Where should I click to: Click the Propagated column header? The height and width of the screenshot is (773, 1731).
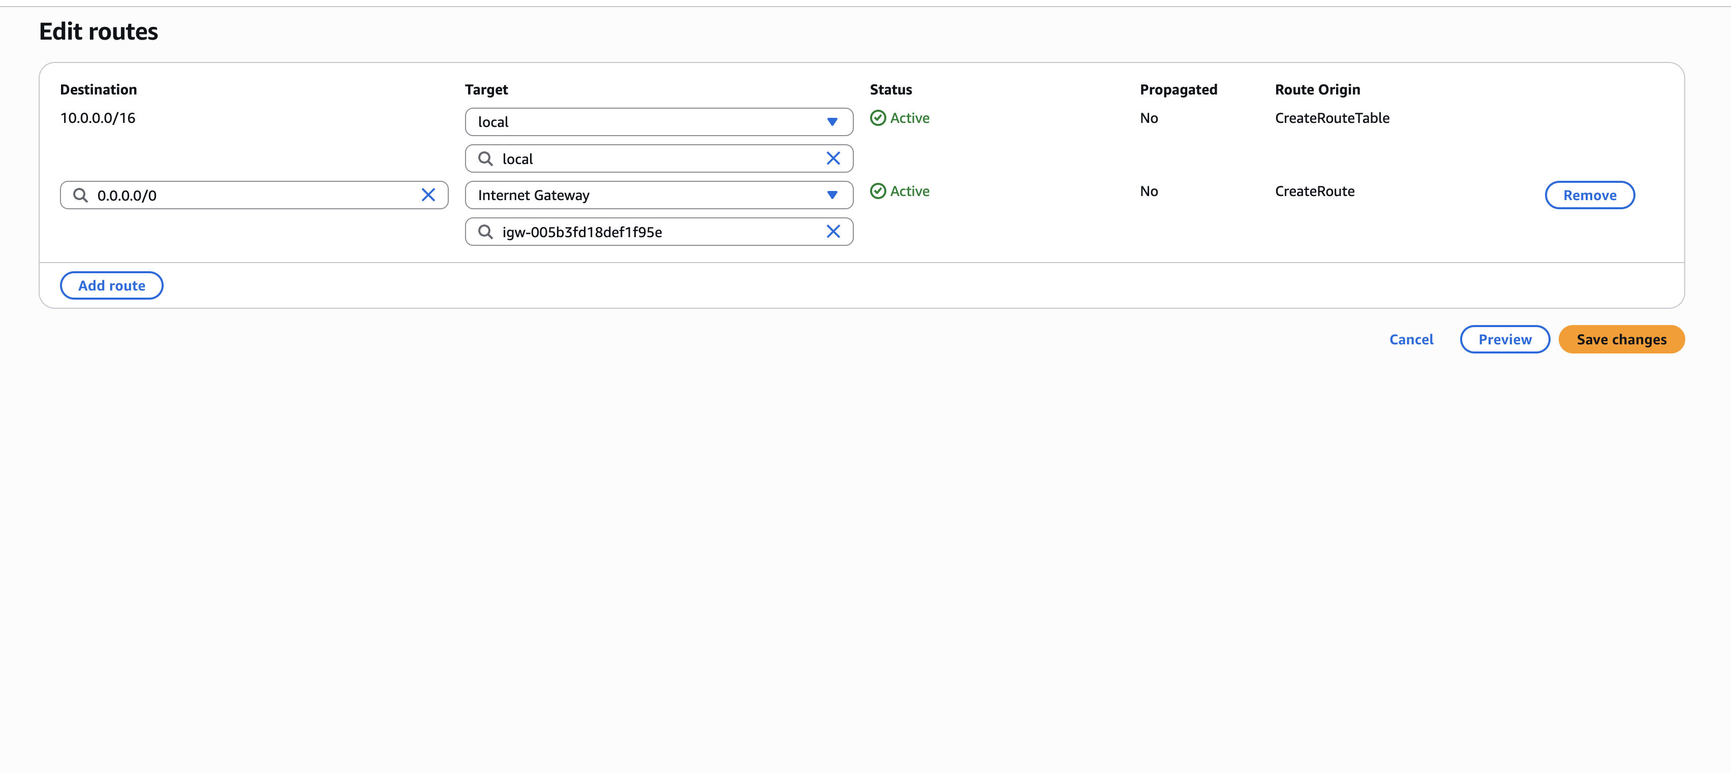1178,89
